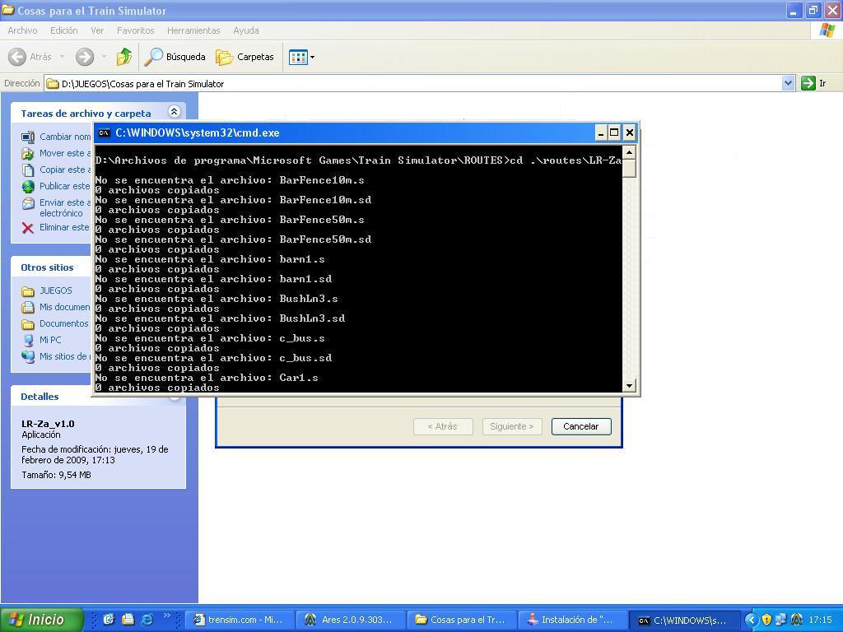Open Mi PC from Otros sitios
Screen dimensions: 843x632
pyautogui.click(x=50, y=340)
